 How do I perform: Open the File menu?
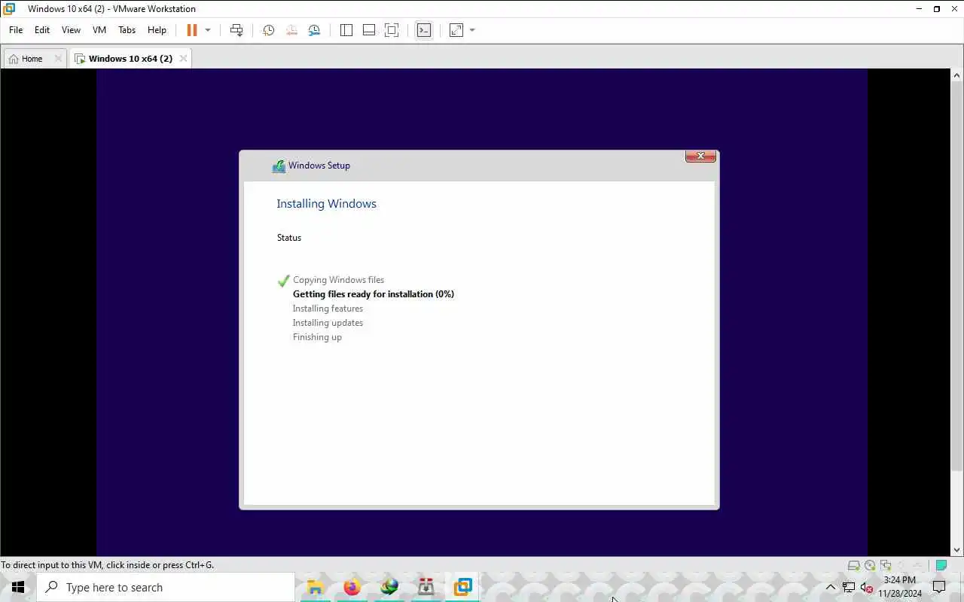point(16,30)
